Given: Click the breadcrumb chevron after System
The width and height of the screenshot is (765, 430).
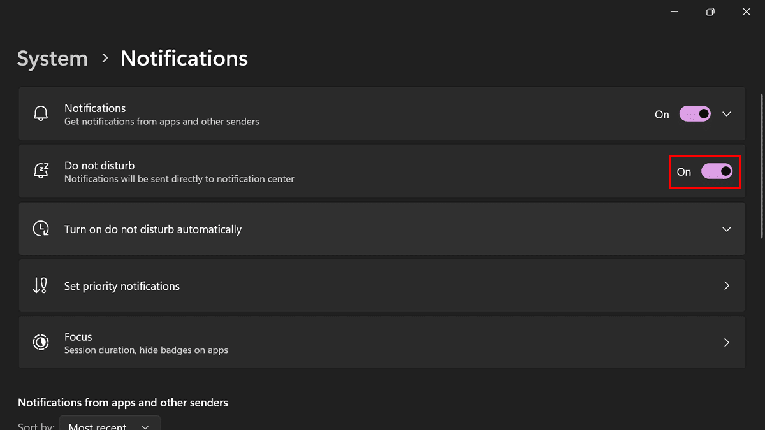Looking at the screenshot, I should pos(105,58).
